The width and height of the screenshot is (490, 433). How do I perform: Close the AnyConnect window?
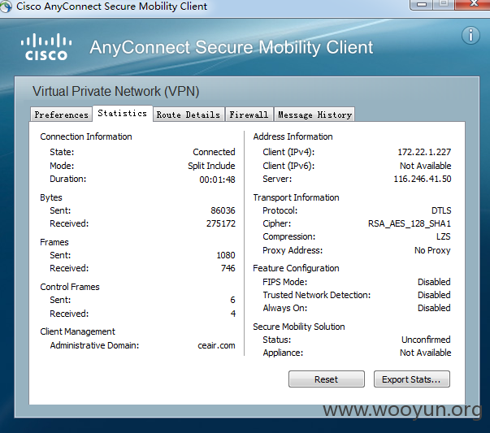(474, 4)
